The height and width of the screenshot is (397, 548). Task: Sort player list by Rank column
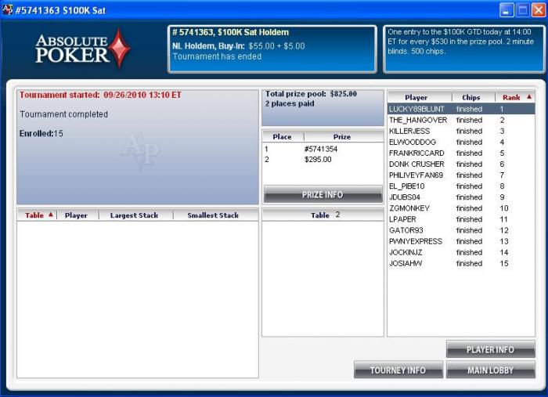pyautogui.click(x=515, y=98)
